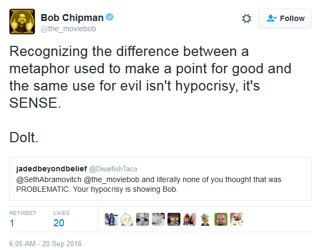Click the @the_moviebob handle

[68, 29]
